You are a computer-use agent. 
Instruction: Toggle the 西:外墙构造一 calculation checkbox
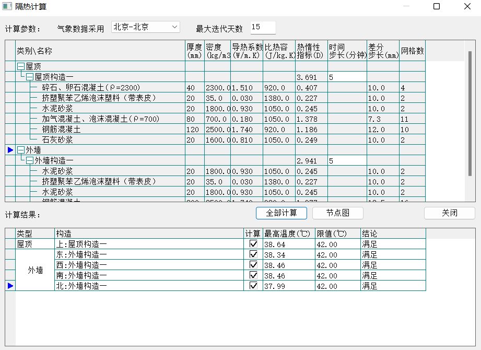pos(253,265)
